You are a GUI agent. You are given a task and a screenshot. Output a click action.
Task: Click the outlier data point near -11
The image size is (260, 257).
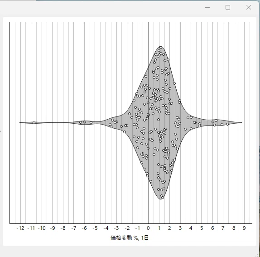[34, 123]
